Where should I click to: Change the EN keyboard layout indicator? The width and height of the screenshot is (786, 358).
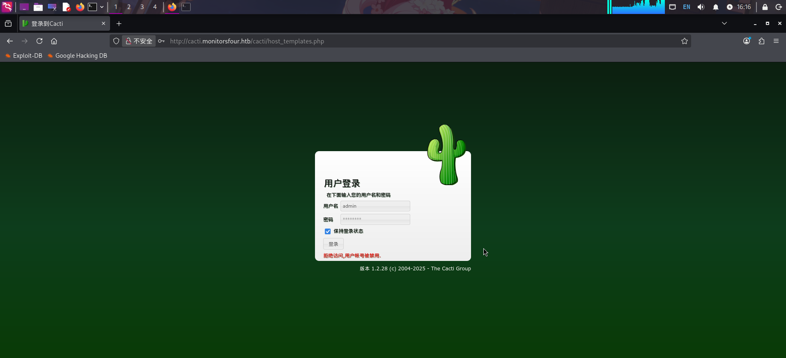(687, 7)
